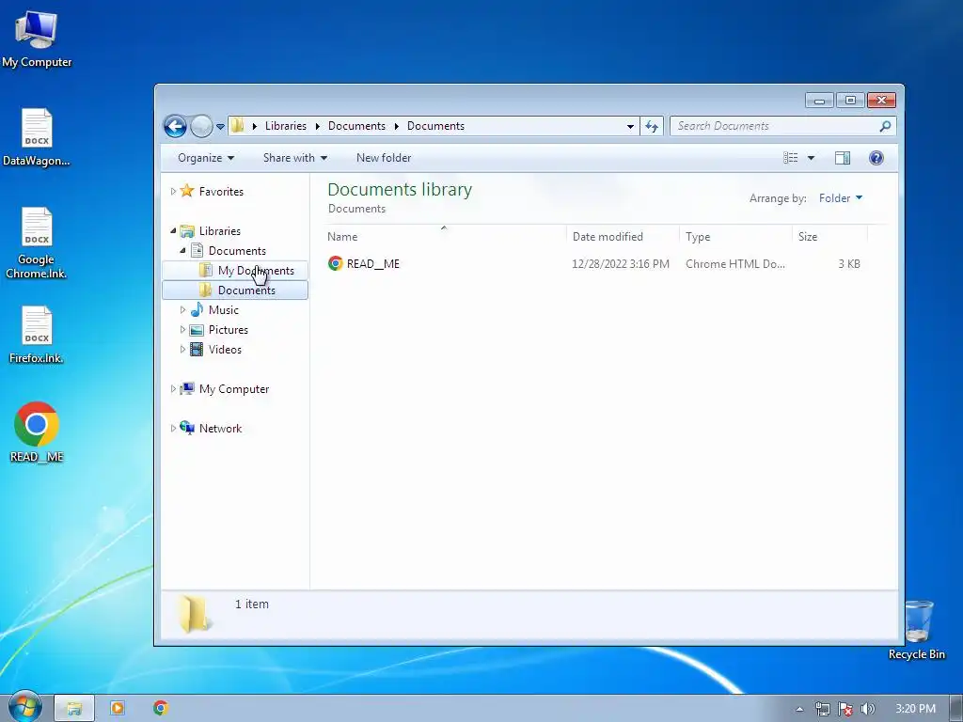The width and height of the screenshot is (963, 722).
Task: Open the Organize menu
Action: 206,158
